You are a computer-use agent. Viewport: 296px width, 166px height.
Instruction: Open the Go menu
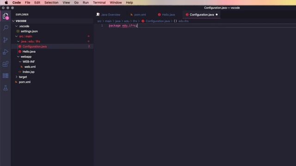tap(76, 2)
